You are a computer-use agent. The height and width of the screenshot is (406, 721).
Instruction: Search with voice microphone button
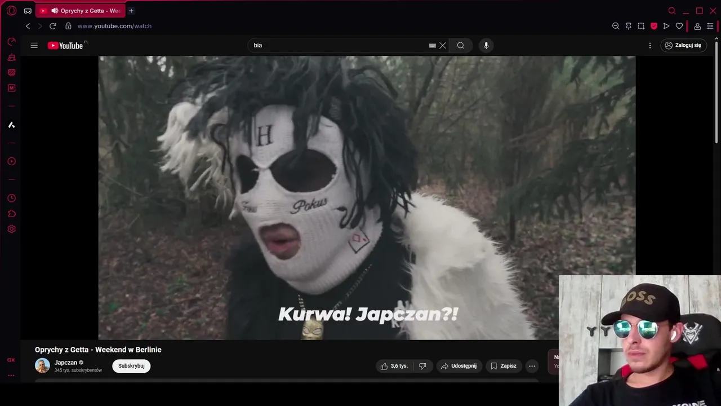coord(486,46)
